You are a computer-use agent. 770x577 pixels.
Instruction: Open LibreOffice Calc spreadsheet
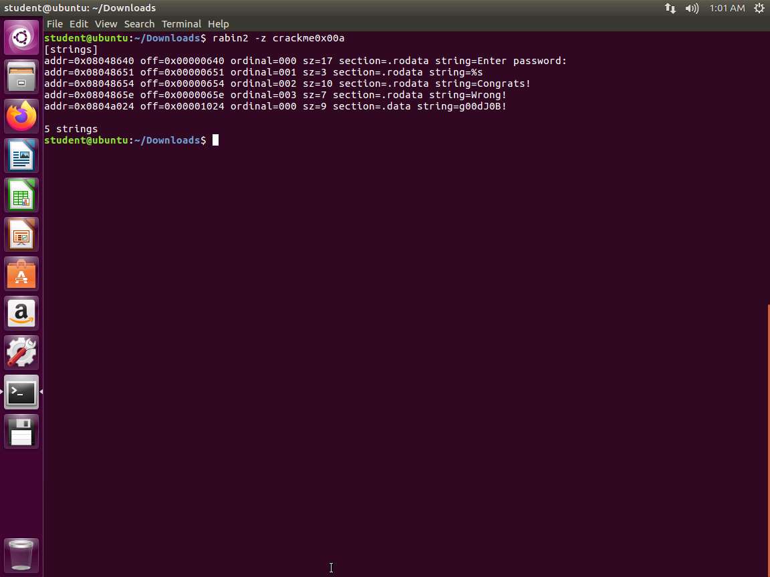point(21,195)
